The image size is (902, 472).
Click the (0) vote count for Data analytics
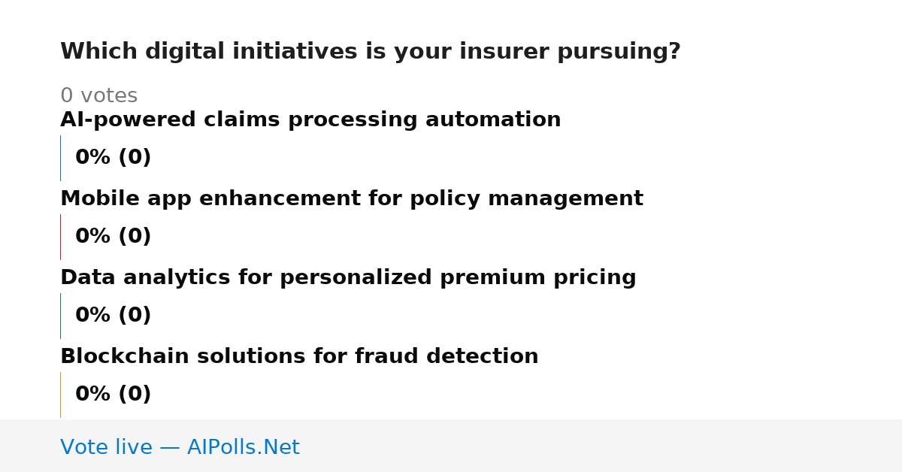coord(135,316)
